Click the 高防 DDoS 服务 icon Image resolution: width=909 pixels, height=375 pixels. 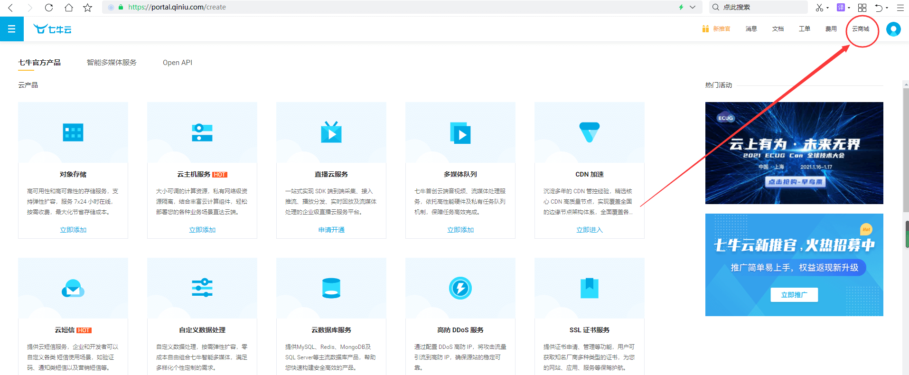(460, 288)
